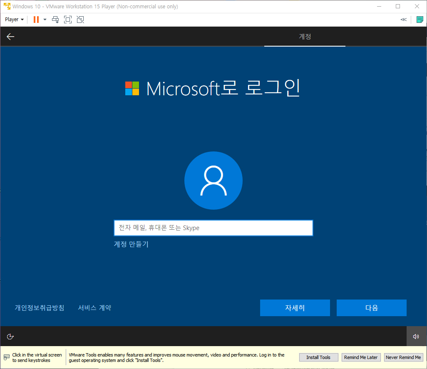The image size is (427, 369).
Task: Open the ease of access icon
Action: (10, 337)
